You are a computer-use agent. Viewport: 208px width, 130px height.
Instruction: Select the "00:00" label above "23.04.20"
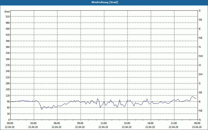(197, 123)
